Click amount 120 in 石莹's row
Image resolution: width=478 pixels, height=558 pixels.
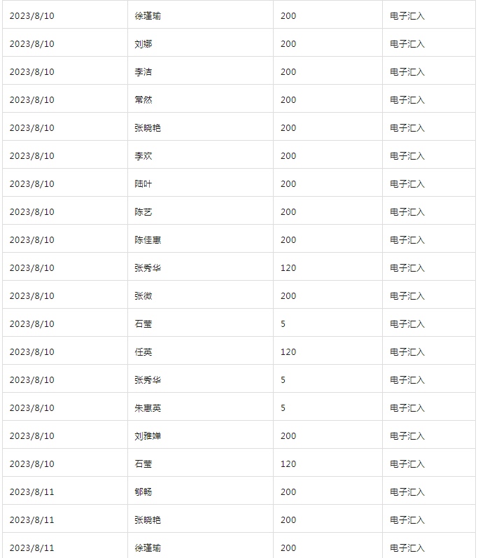(288, 464)
